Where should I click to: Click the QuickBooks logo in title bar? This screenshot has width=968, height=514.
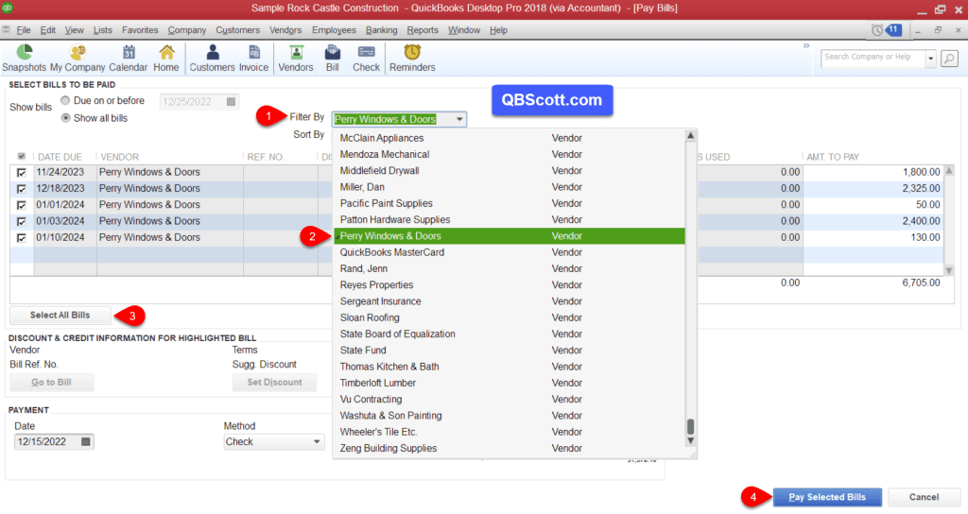click(x=8, y=8)
